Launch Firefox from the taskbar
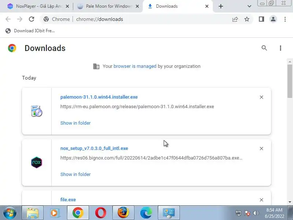The height and width of the screenshot is (220, 293). pyautogui.click(x=123, y=213)
